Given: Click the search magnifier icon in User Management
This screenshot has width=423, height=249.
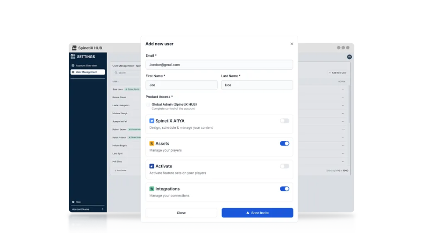Looking at the screenshot, I should coord(116,73).
